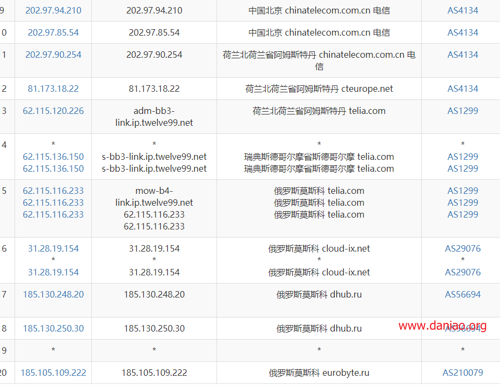
Task: Click the location text in the 202.97.85.54 row
Action: 319,32
